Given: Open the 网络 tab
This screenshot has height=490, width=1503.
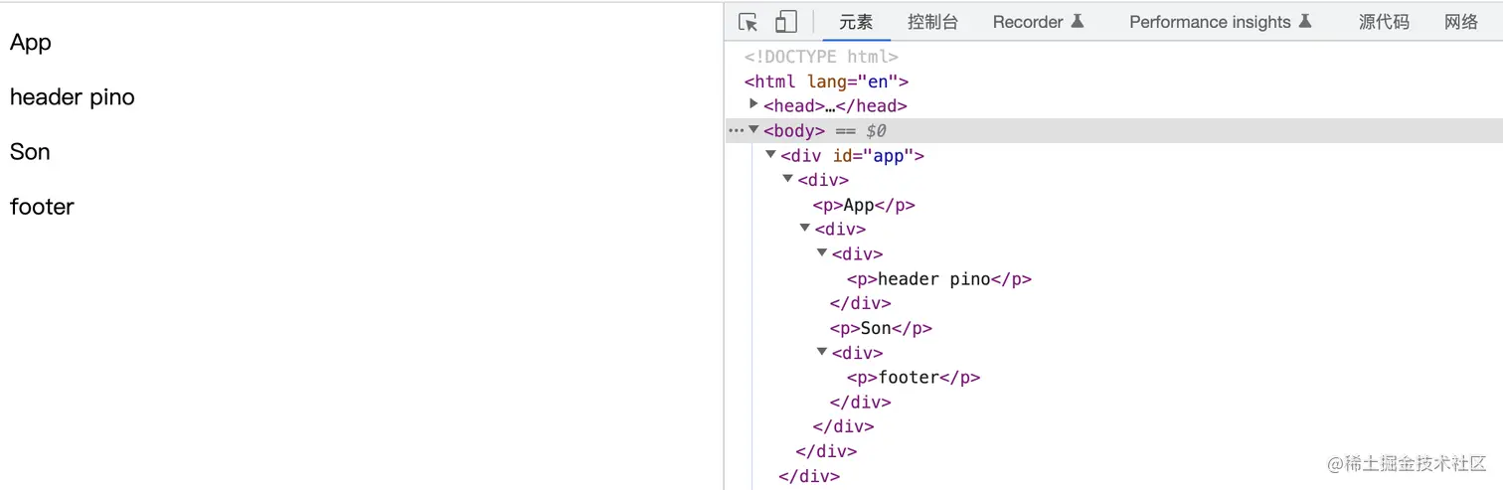Looking at the screenshot, I should click(x=1461, y=22).
